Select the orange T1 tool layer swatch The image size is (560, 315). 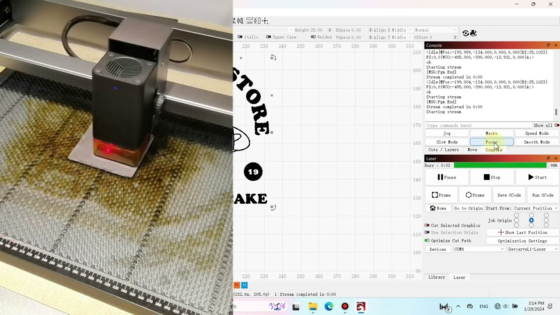coord(237,285)
